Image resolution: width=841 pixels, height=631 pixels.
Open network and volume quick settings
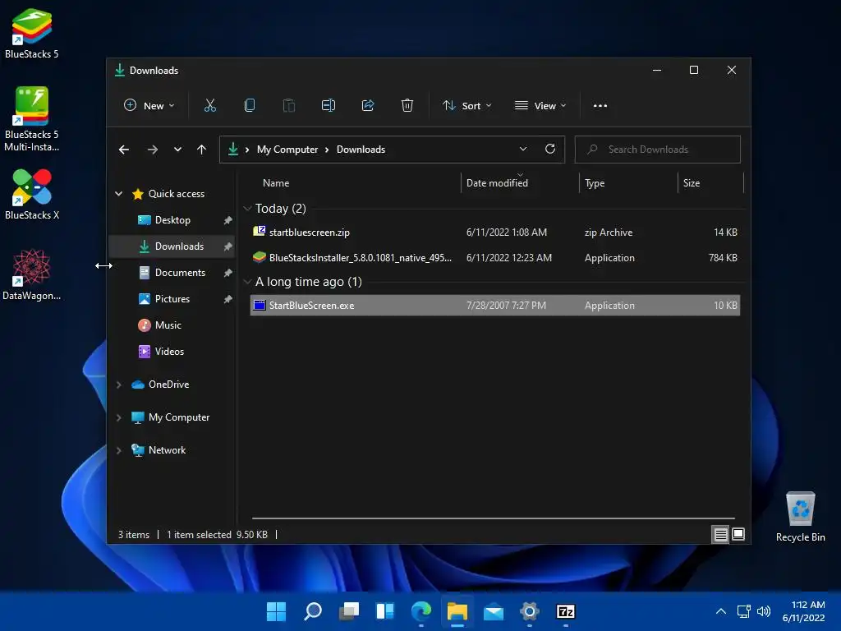[x=754, y=611]
